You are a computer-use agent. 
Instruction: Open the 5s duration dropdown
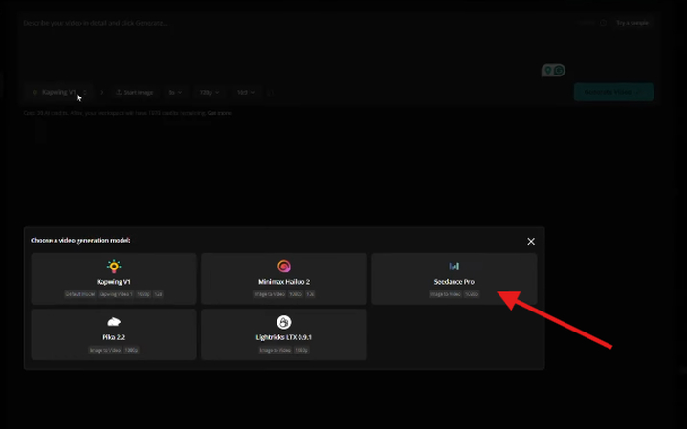(x=175, y=93)
